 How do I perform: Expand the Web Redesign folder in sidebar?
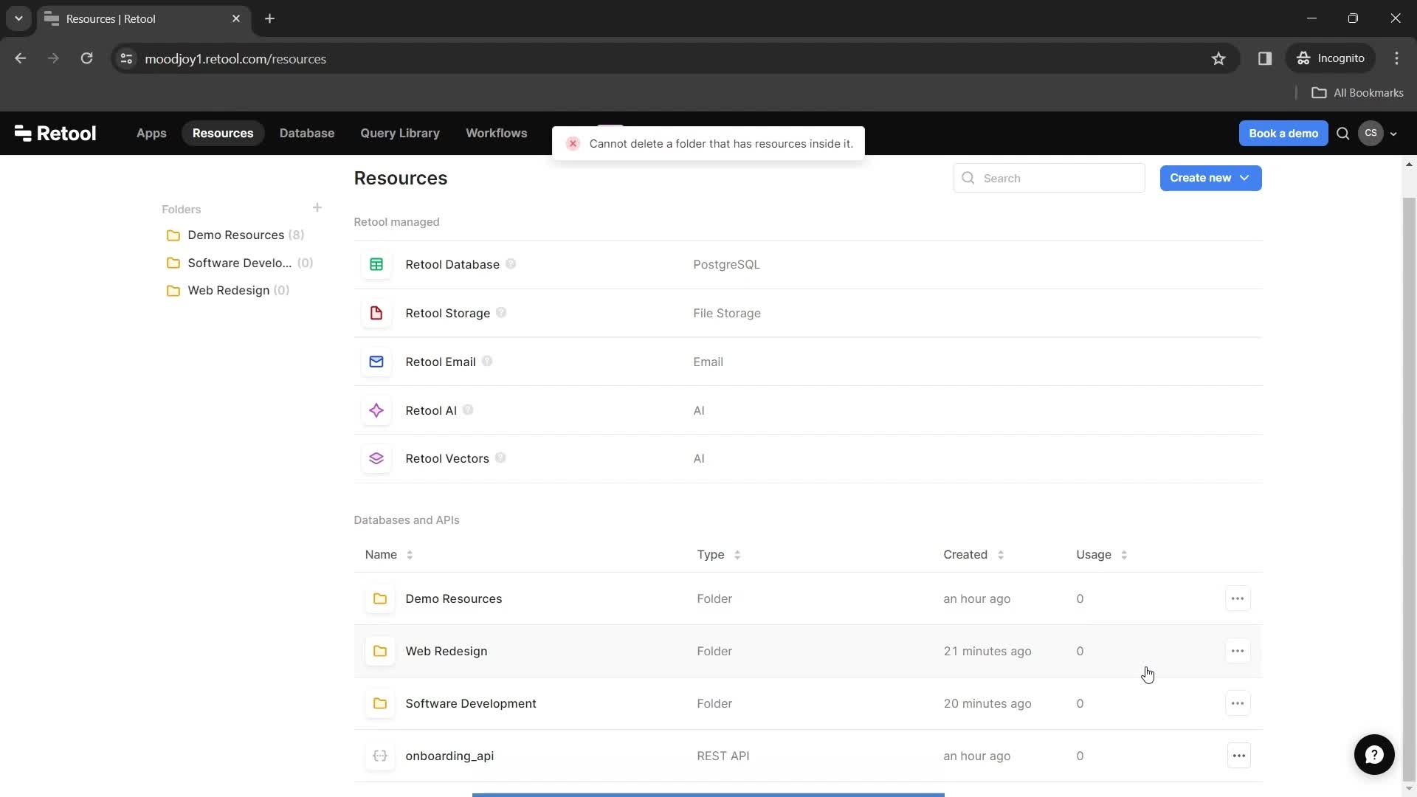point(228,290)
